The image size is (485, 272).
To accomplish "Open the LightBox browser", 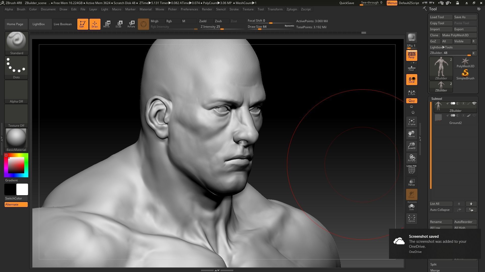I will pos(38,24).
